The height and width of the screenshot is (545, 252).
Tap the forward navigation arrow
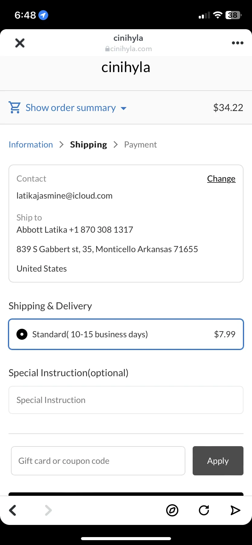pyautogui.click(x=48, y=510)
